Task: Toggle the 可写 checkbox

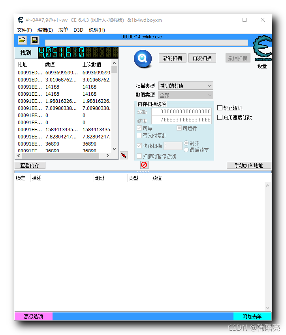Action: coord(139,128)
